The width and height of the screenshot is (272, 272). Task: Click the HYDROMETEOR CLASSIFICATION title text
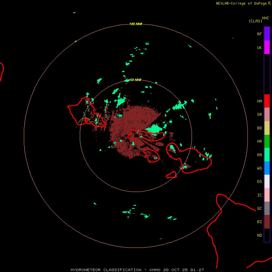coord(106,270)
